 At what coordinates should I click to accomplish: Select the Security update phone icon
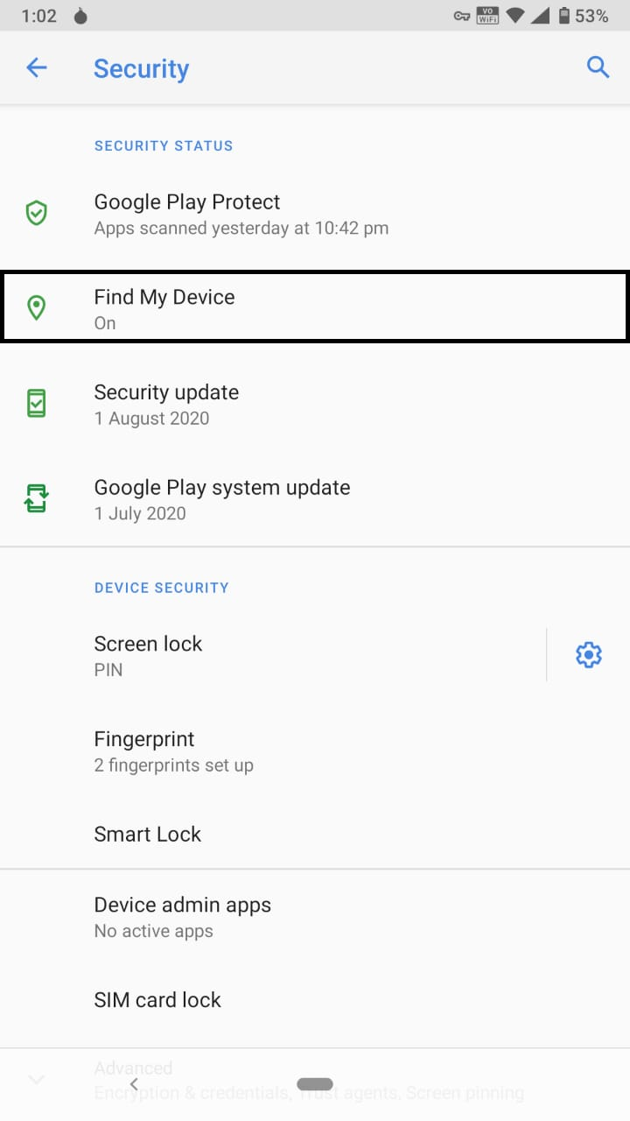tap(36, 403)
